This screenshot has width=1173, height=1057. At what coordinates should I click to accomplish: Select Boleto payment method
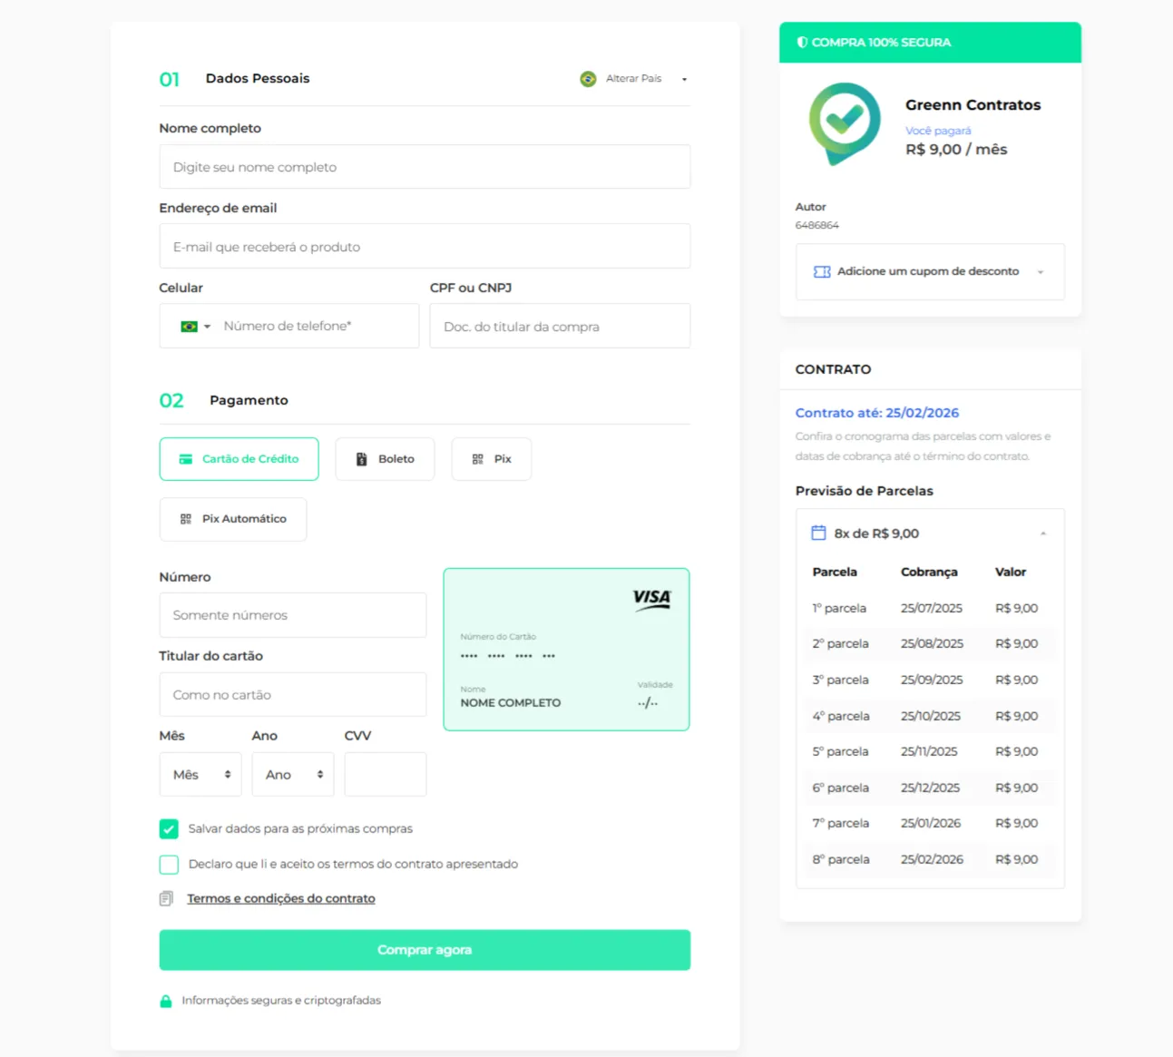[x=386, y=459]
